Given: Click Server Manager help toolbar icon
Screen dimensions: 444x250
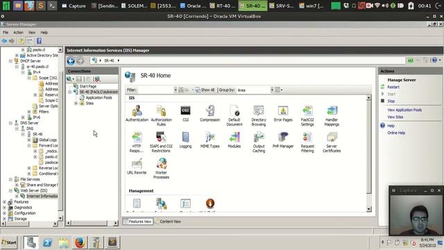Looking at the screenshot, I should (x=39, y=41).
